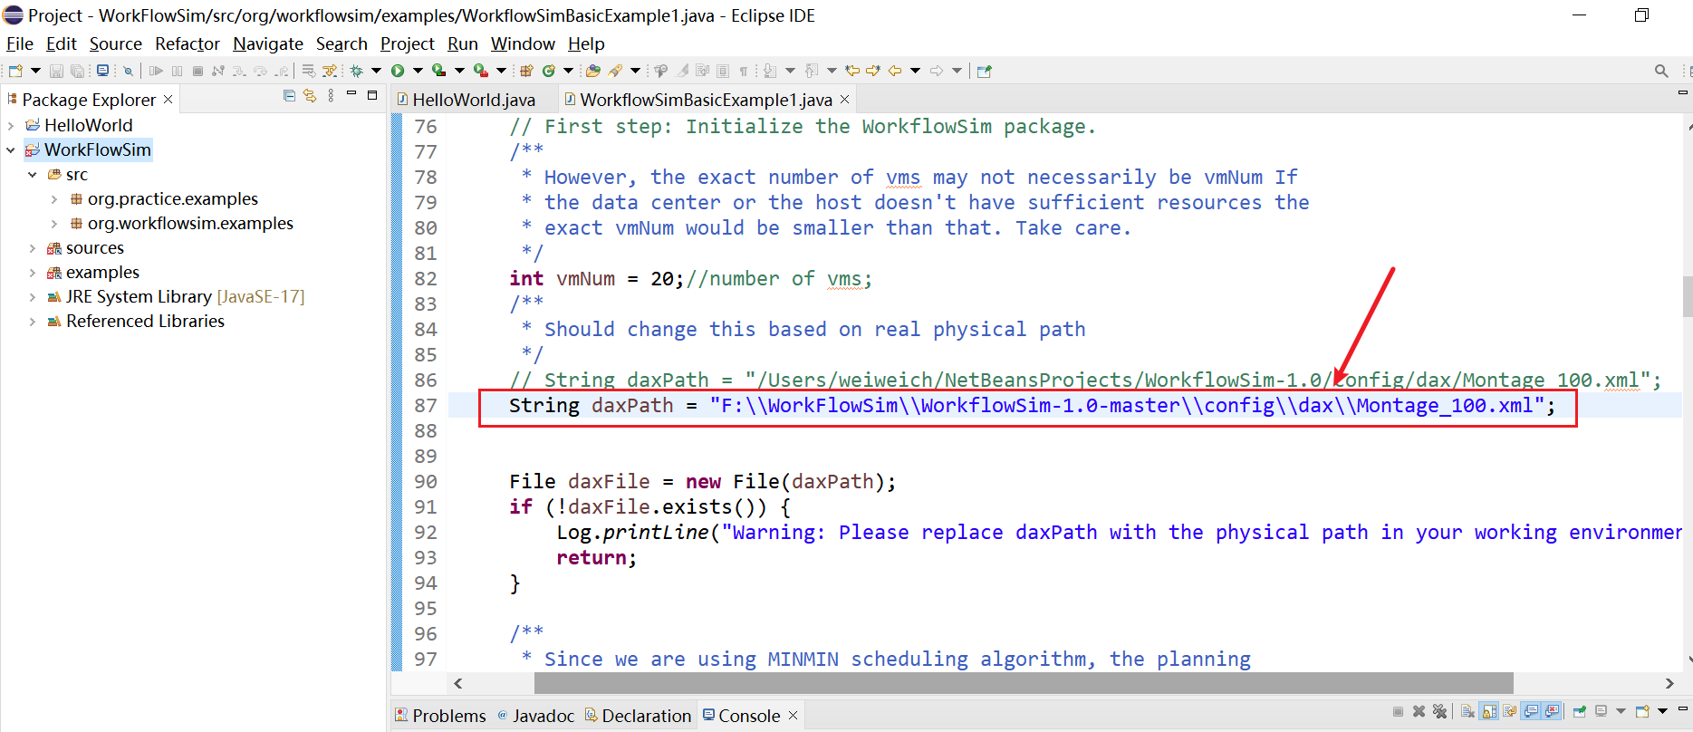
Task: Click the Quick Access search magnifier icon
Action: [x=1661, y=71]
